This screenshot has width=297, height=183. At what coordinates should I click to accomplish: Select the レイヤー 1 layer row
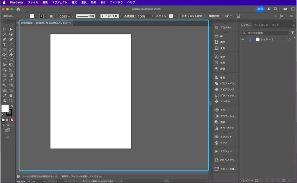pyautogui.click(x=268, y=39)
